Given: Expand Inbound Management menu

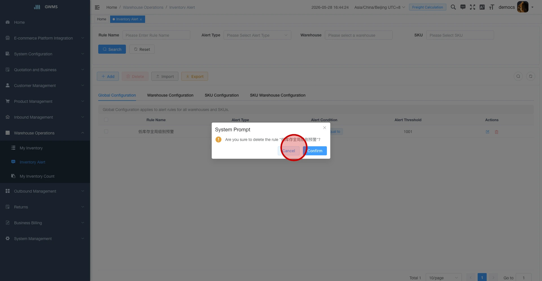Looking at the screenshot, I should 45,117.
